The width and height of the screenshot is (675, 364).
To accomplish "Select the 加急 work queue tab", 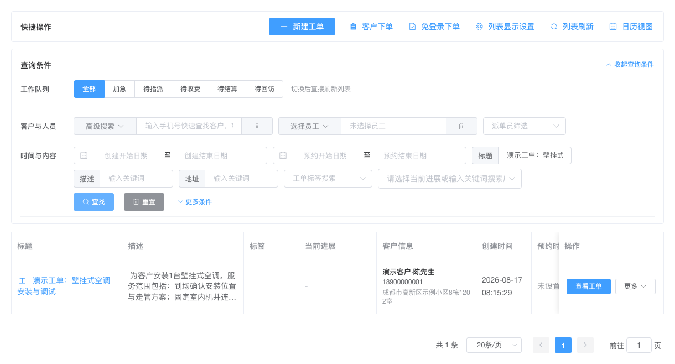I will point(120,89).
